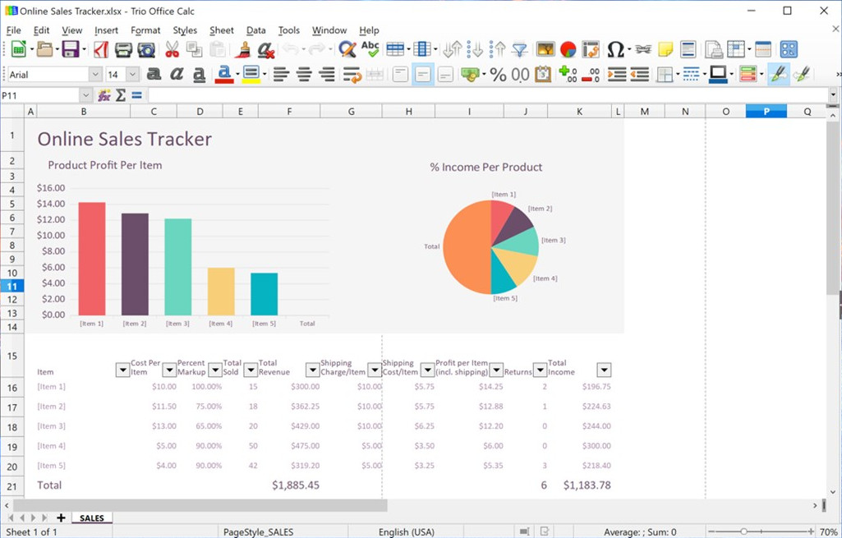Viewport: 842px width, 538px height.
Task: Open the Arial font name dropdown
Action: [x=94, y=75]
